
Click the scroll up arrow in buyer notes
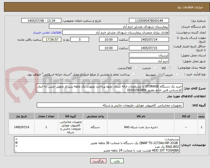tap(16, 139)
